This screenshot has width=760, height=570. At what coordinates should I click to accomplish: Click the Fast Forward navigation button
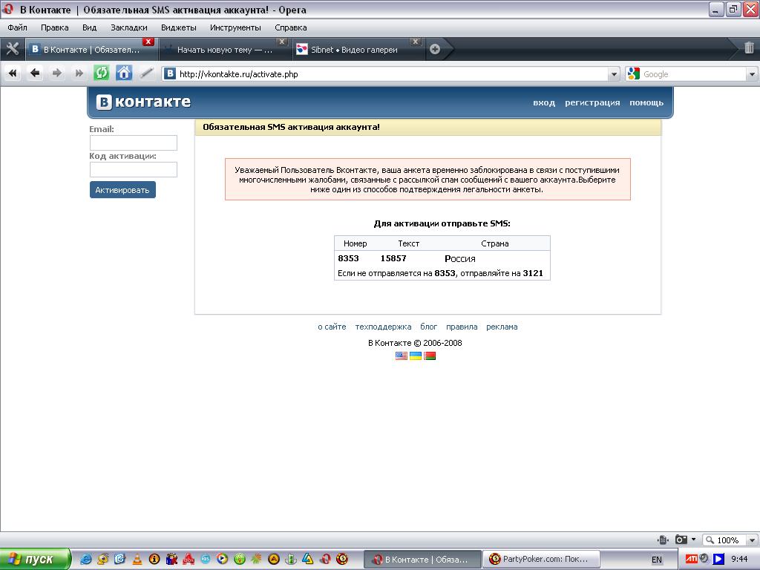coord(79,73)
